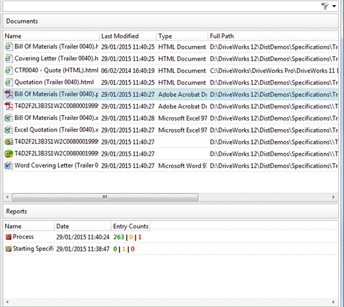The width and height of the screenshot is (344, 307).
Task: Click the Type column header
Action: point(181,36)
